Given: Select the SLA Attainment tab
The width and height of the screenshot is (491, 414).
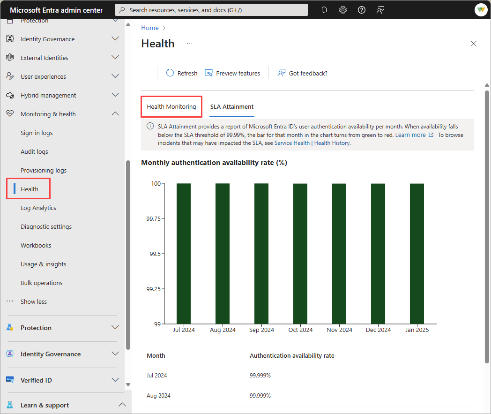Looking at the screenshot, I should pos(232,106).
